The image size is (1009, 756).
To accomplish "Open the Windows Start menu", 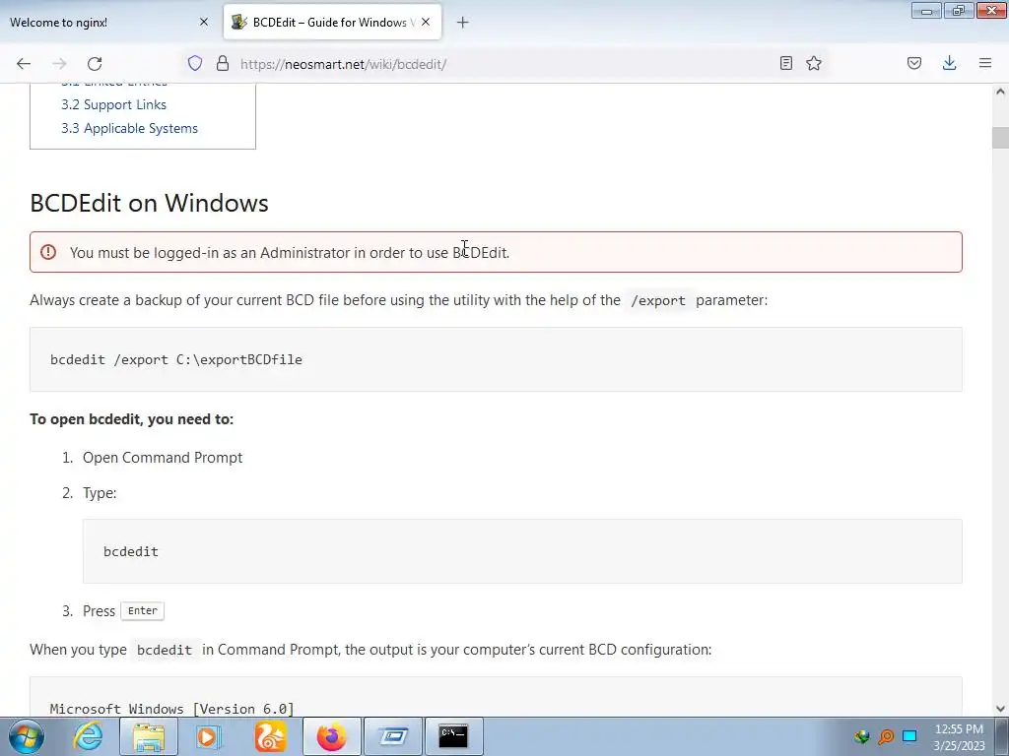I will point(26,736).
